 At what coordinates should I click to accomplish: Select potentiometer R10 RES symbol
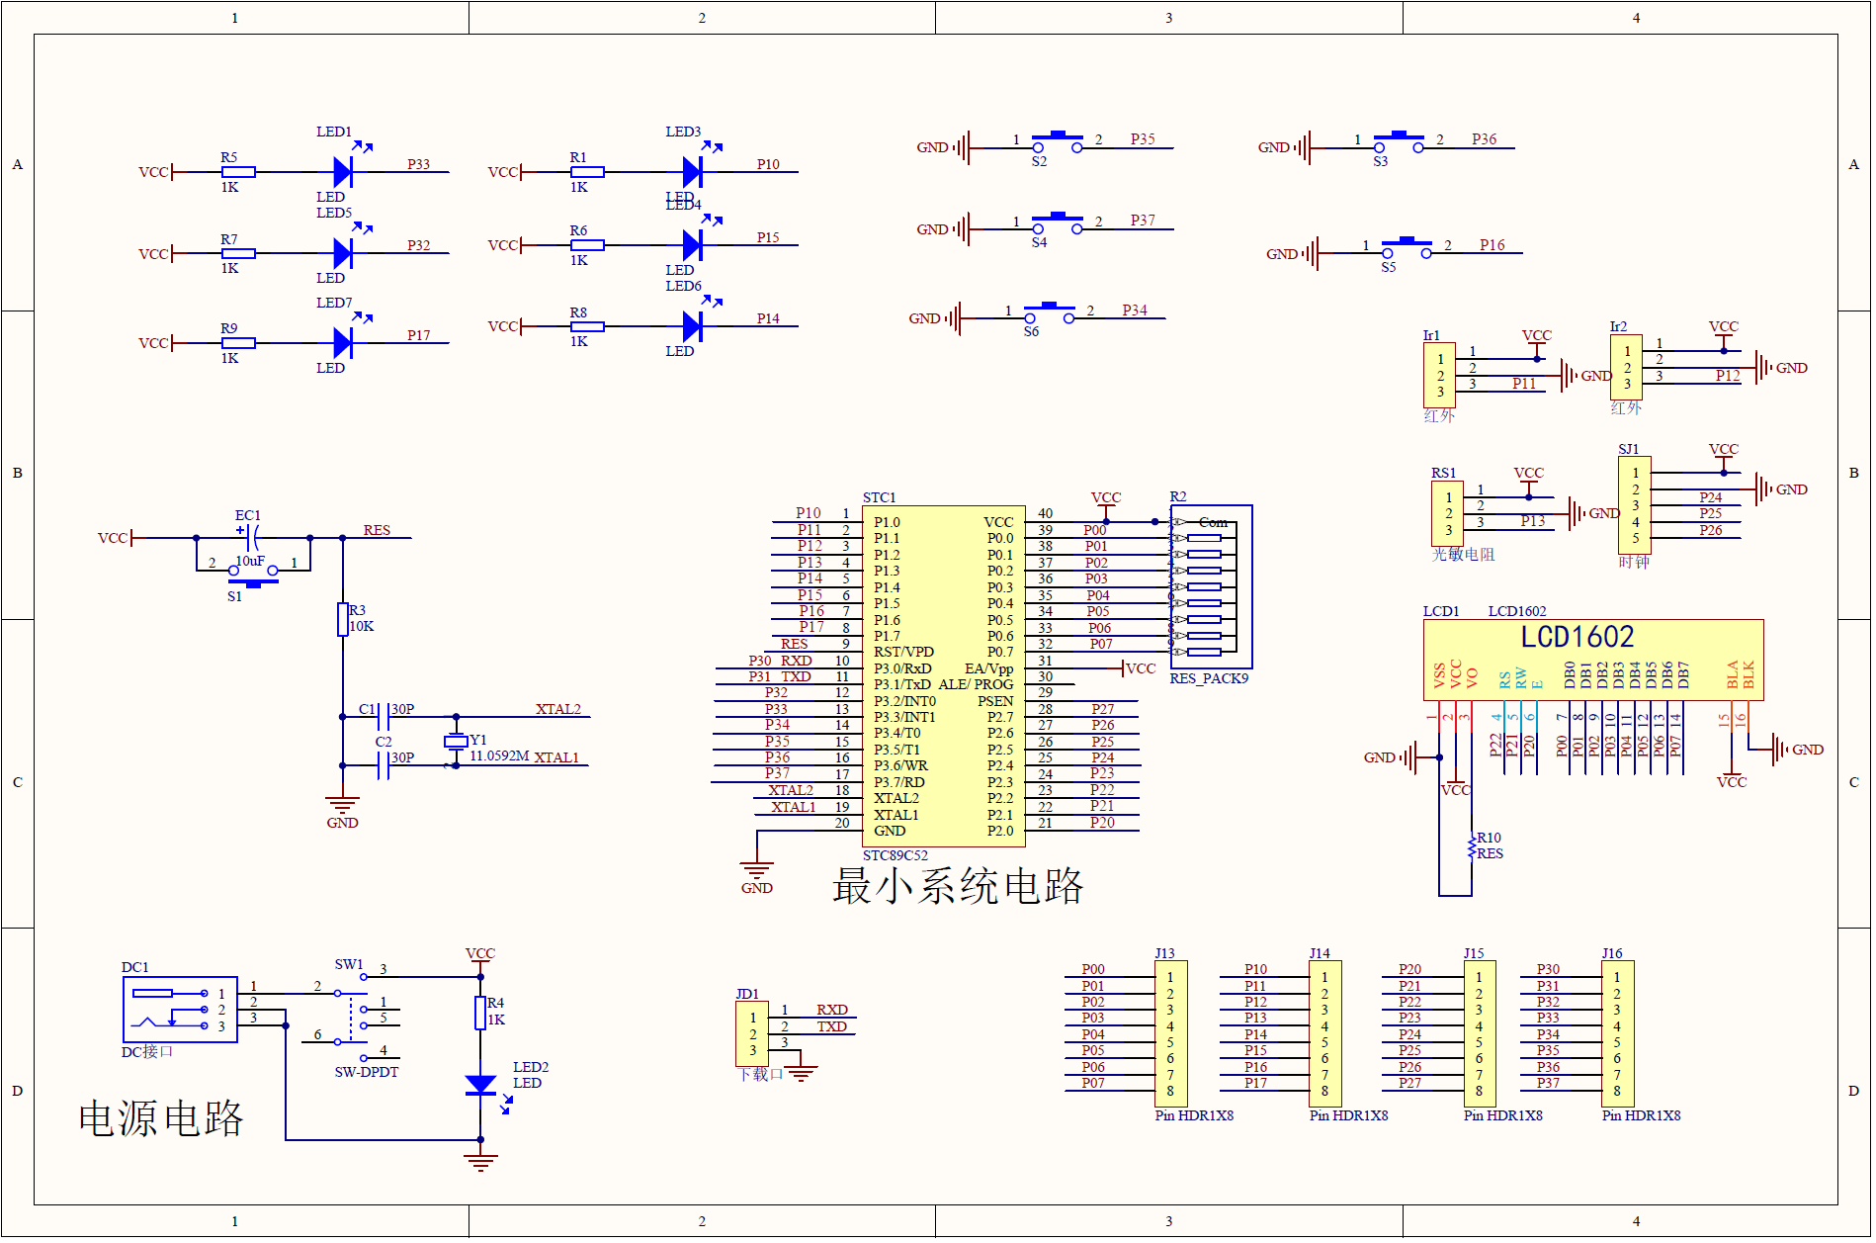(1472, 846)
